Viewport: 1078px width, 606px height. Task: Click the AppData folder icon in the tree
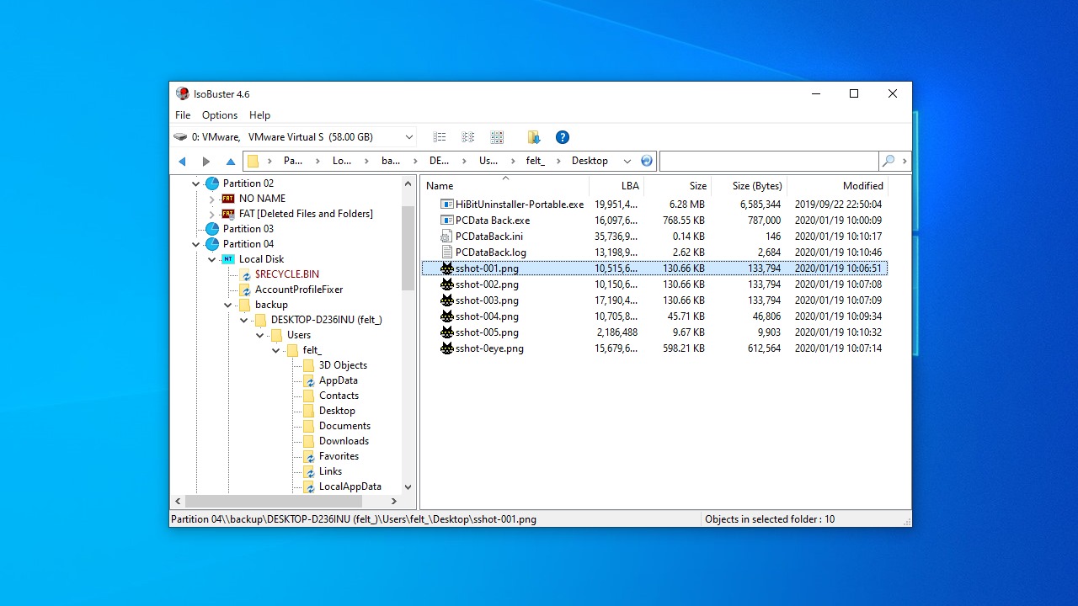click(x=308, y=380)
